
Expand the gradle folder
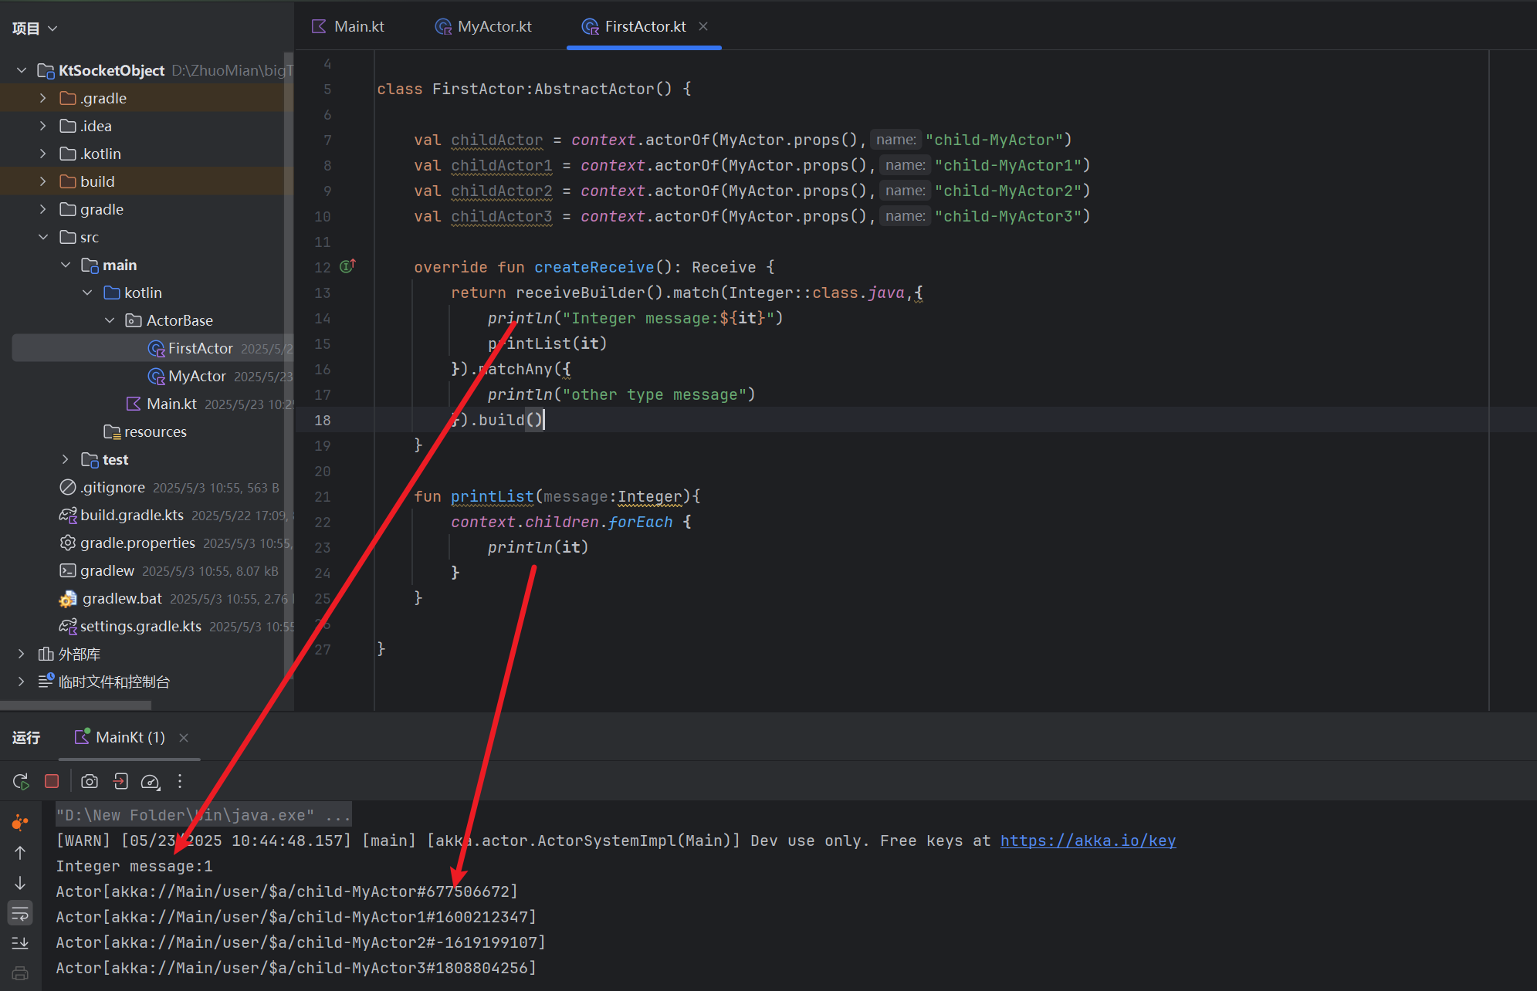click(43, 209)
